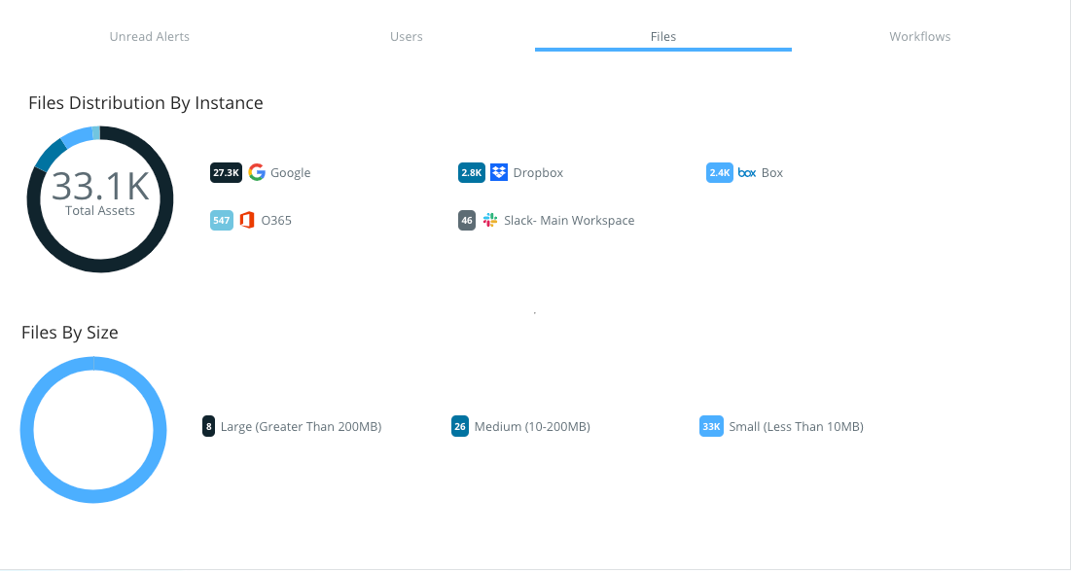Image resolution: width=1071 pixels, height=571 pixels.
Task: Go to the Workflows tab
Action: point(920,37)
